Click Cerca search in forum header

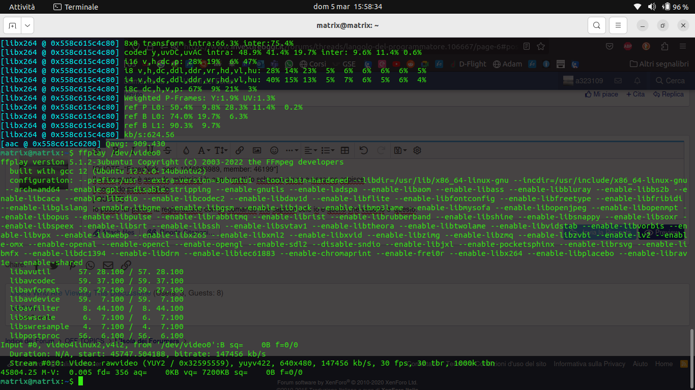point(670,81)
